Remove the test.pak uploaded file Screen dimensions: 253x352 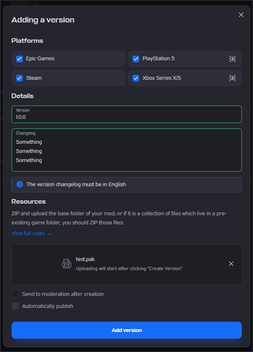point(231,263)
